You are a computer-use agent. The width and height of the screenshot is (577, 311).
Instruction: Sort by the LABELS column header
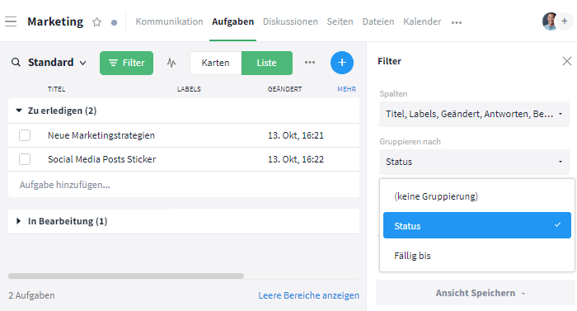point(189,89)
